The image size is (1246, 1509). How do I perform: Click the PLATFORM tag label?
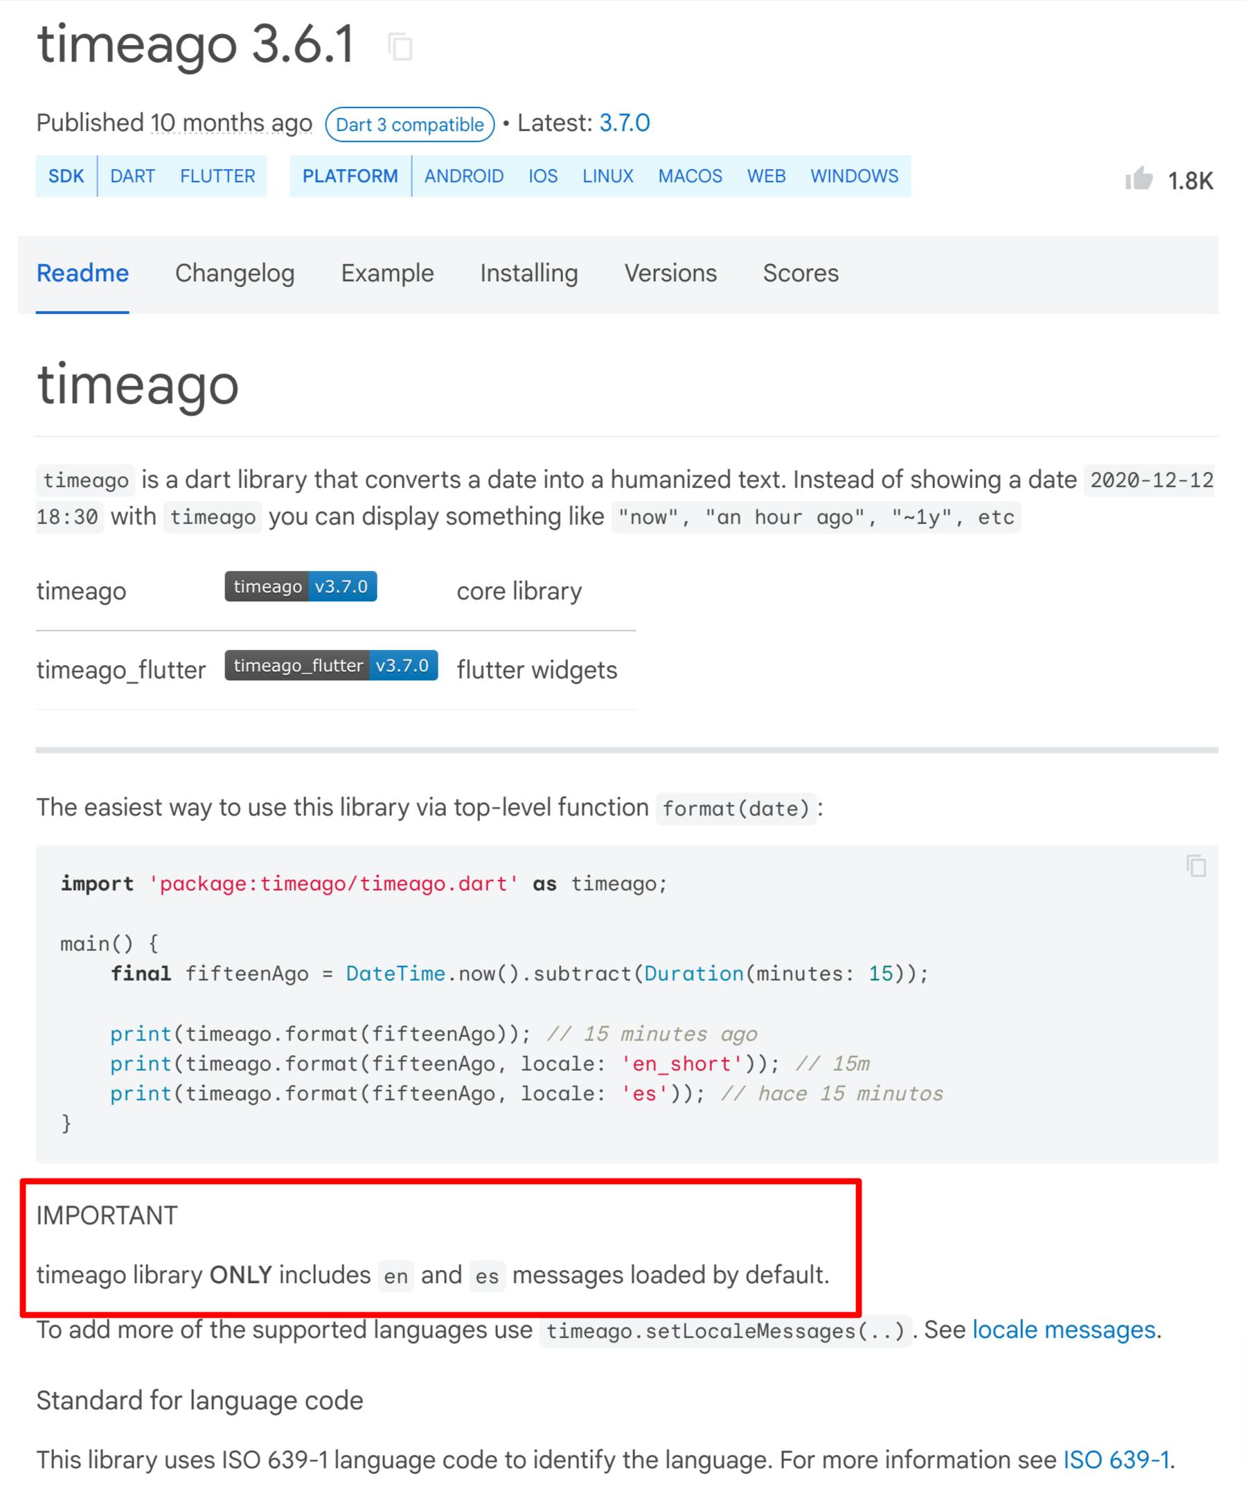(x=350, y=176)
